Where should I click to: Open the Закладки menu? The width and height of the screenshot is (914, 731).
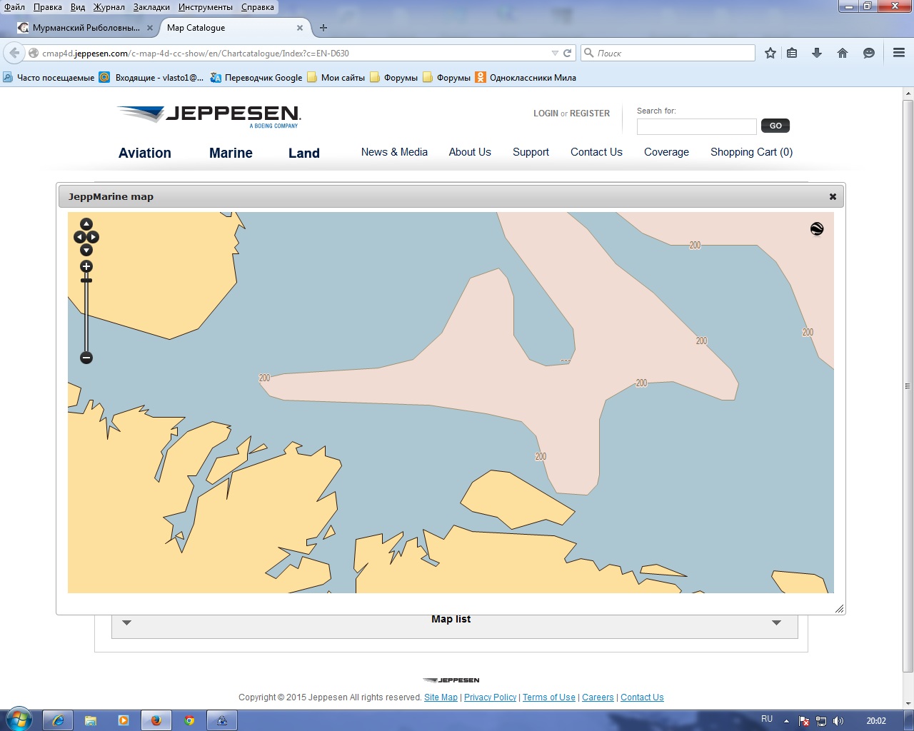point(151,7)
